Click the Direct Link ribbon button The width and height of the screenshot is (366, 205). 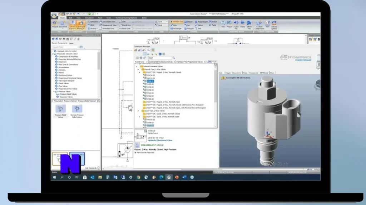click(125, 25)
